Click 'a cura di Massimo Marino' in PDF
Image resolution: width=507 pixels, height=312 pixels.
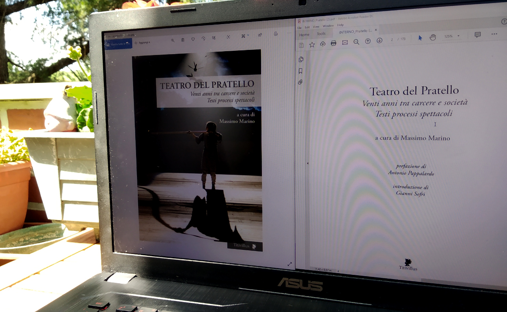(x=412, y=138)
